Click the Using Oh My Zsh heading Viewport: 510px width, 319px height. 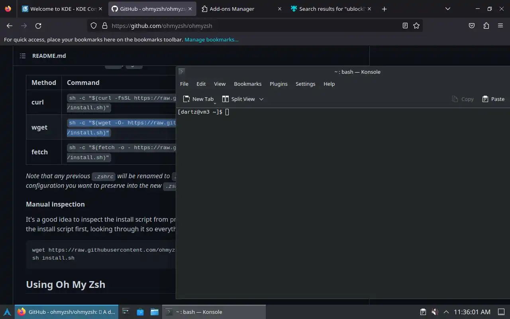pyautogui.click(x=66, y=284)
